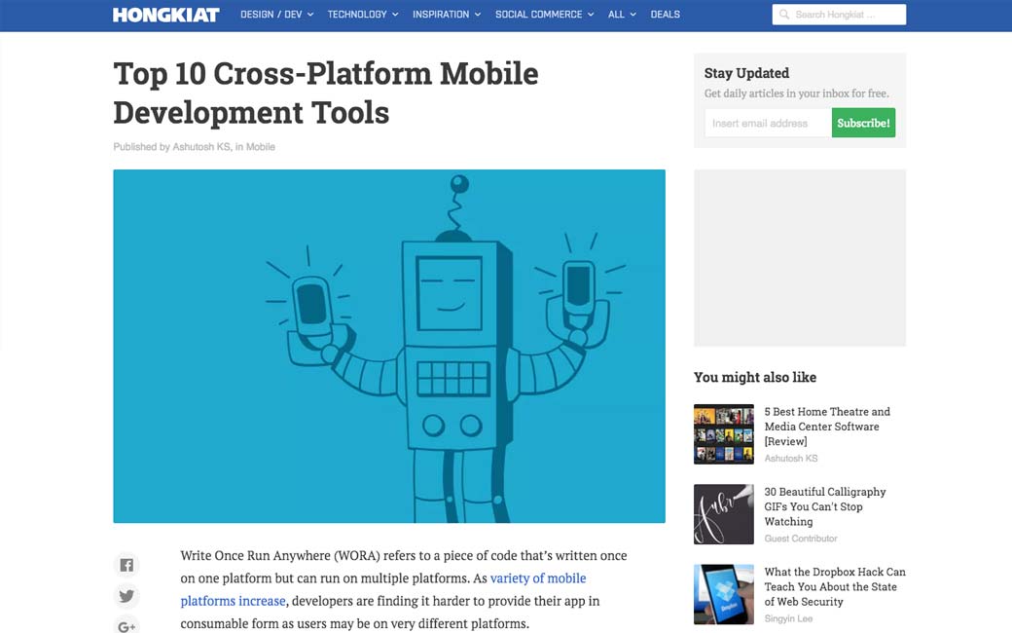This screenshot has width=1012, height=633.
Task: Click the Mobile category link
Action: [x=261, y=147]
